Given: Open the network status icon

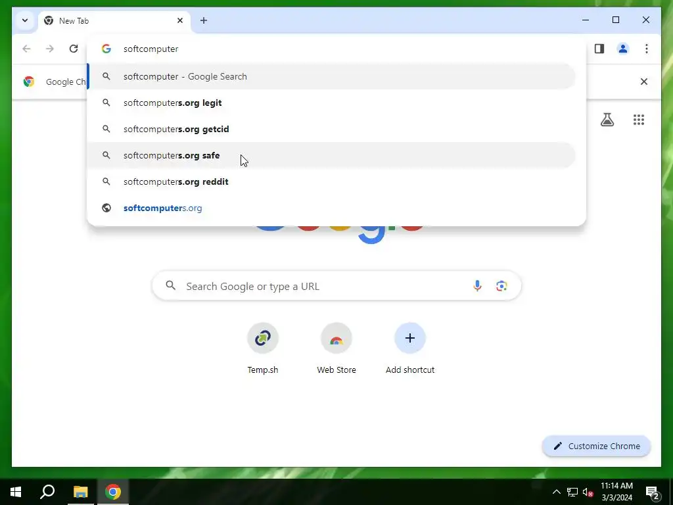Looking at the screenshot, I should pos(572,492).
